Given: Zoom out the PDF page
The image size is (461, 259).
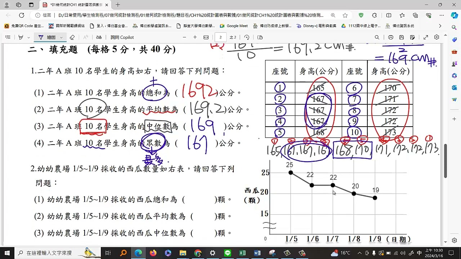Looking at the screenshot, I should coord(184,37).
